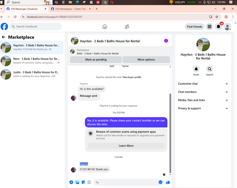
Task: Open the notifications bell
Action: pyautogui.click(x=219, y=27)
